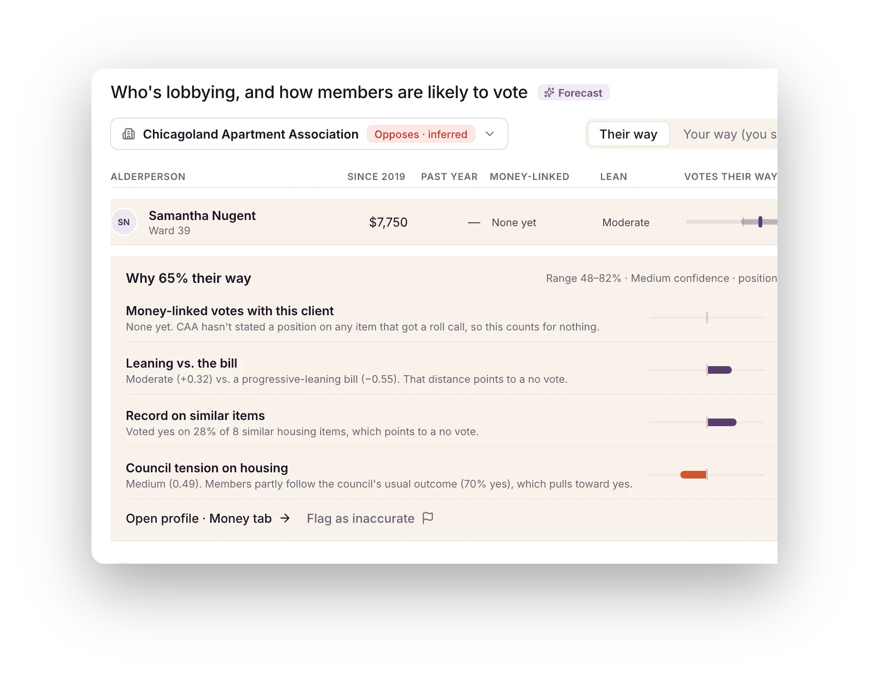
Task: Sort by the LEAN column header
Action: pyautogui.click(x=614, y=177)
